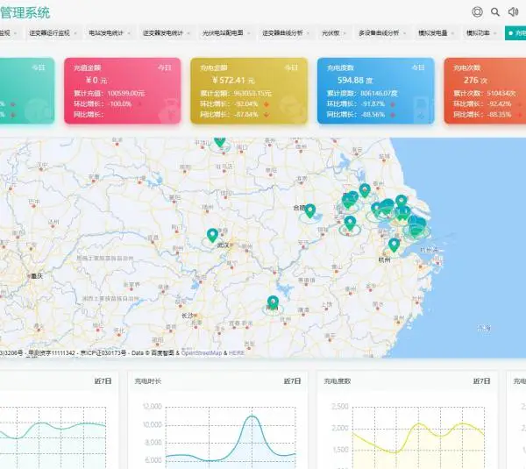Click the down-arrow beside 环比增长 on yellow card
This screenshot has width=526, height=469.
pos(267,104)
